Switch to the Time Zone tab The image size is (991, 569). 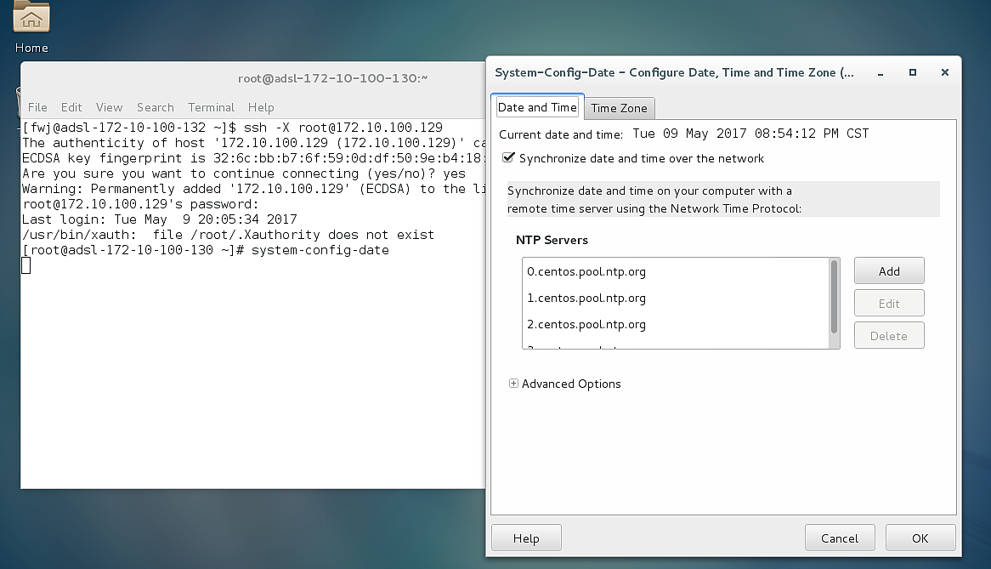pyautogui.click(x=619, y=108)
